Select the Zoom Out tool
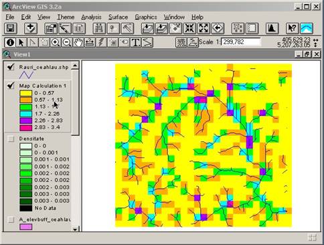This screenshot has height=245, width=324. pos(67,42)
